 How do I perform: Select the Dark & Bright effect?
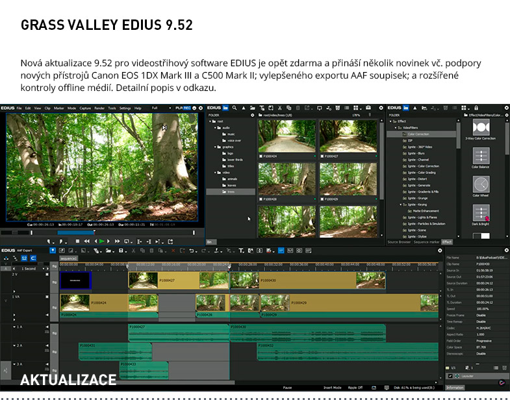[481, 215]
